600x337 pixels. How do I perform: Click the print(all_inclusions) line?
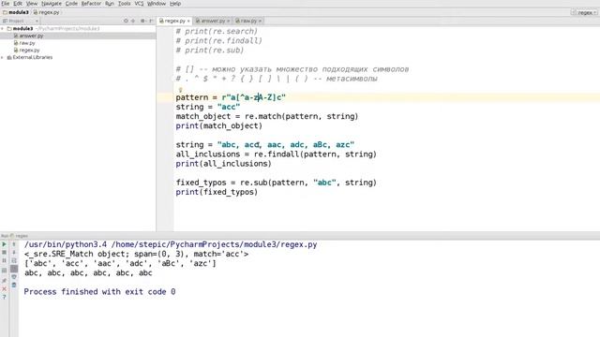(x=223, y=164)
